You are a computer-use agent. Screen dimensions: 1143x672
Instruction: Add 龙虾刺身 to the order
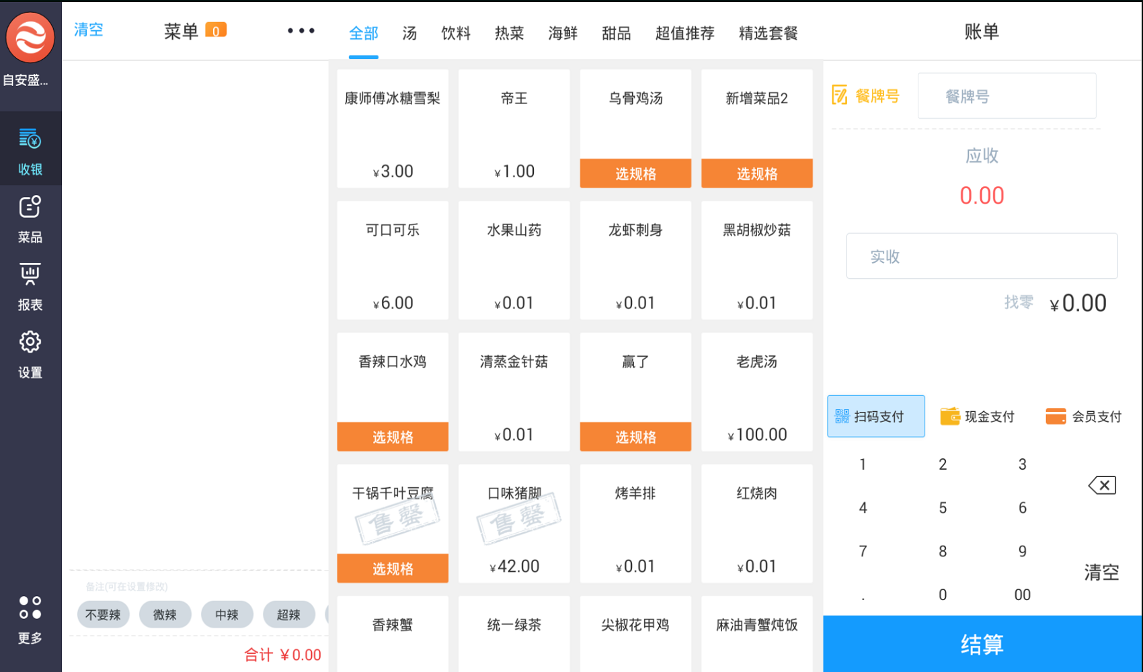[x=635, y=260]
